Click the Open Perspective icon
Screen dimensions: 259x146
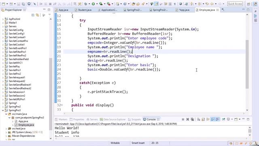[x=248, y=4]
